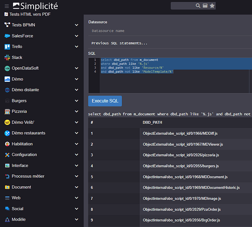Click the hamburger menu icon

tap(7, 6)
